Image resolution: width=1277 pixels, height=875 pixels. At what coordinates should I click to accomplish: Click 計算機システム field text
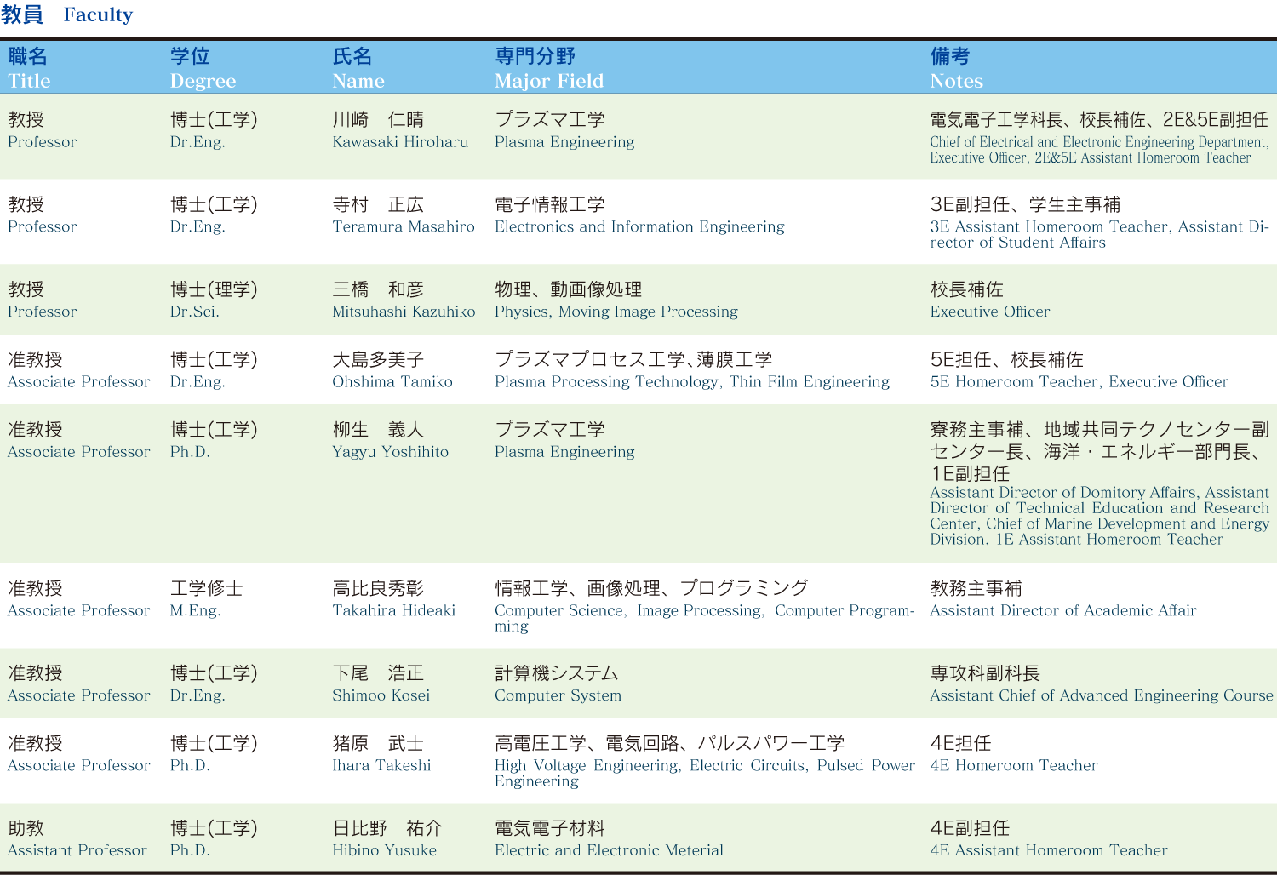[557, 674]
